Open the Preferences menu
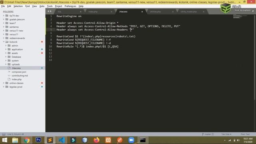This screenshot has width=256, height=144. [70, 6]
